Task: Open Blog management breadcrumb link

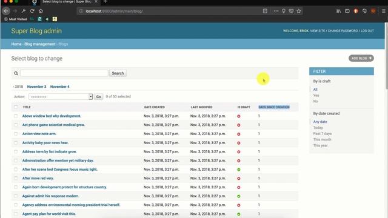Action: tap(40, 44)
